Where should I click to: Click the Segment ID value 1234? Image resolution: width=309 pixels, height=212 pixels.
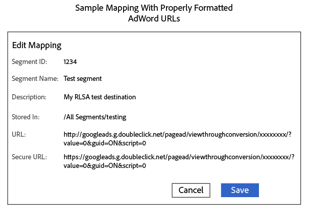click(70, 62)
